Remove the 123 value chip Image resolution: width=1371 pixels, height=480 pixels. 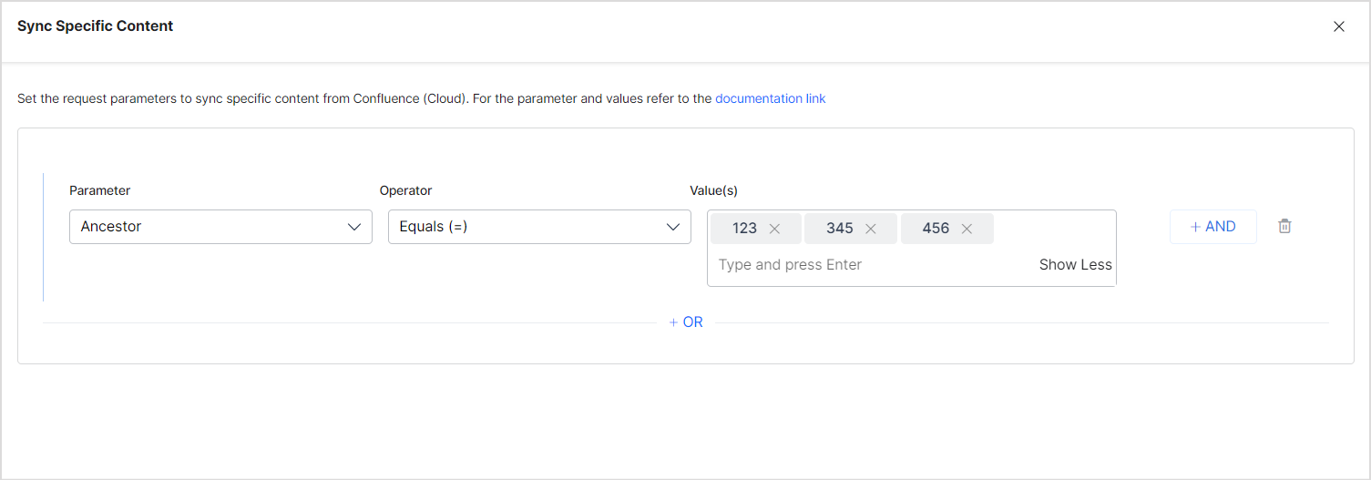coord(774,229)
